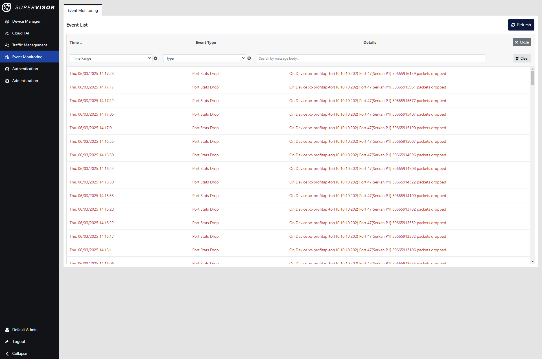Viewport: 542px width, 359px height.
Task: Refresh the Event List
Action: pos(521,25)
